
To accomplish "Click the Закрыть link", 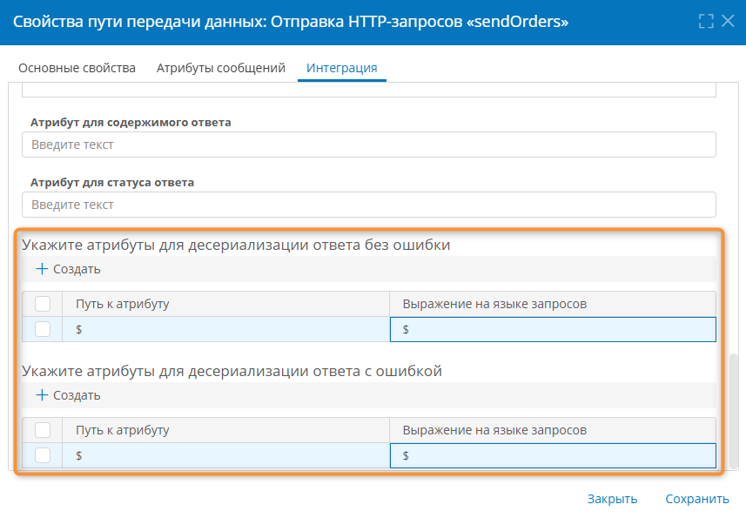I will 612,499.
